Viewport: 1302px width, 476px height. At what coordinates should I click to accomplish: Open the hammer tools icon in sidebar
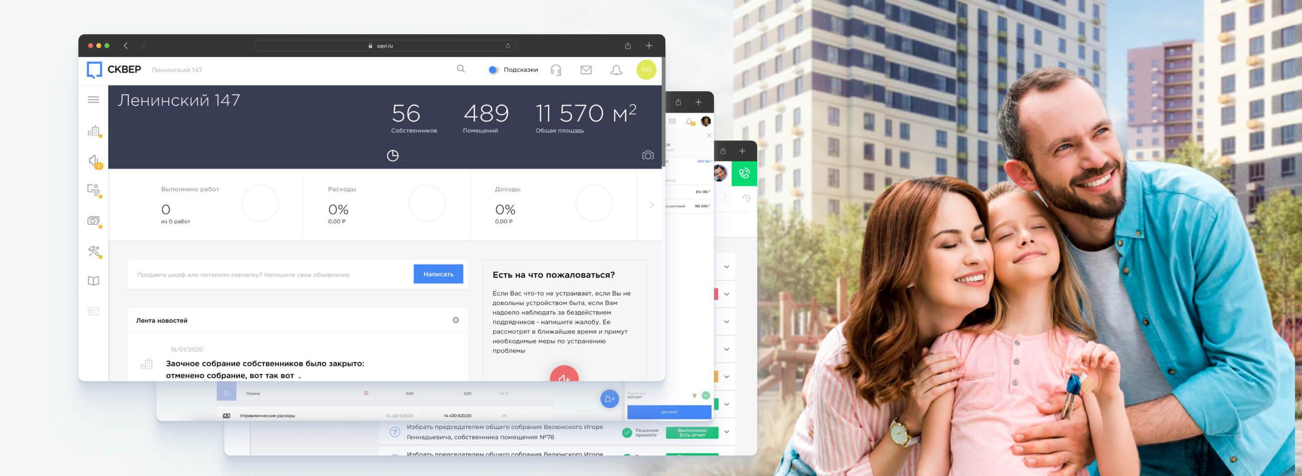[x=94, y=251]
